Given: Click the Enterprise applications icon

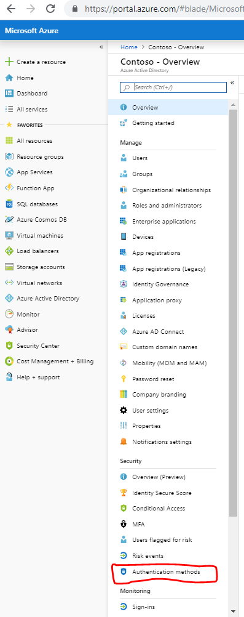Looking at the screenshot, I should [124, 222].
